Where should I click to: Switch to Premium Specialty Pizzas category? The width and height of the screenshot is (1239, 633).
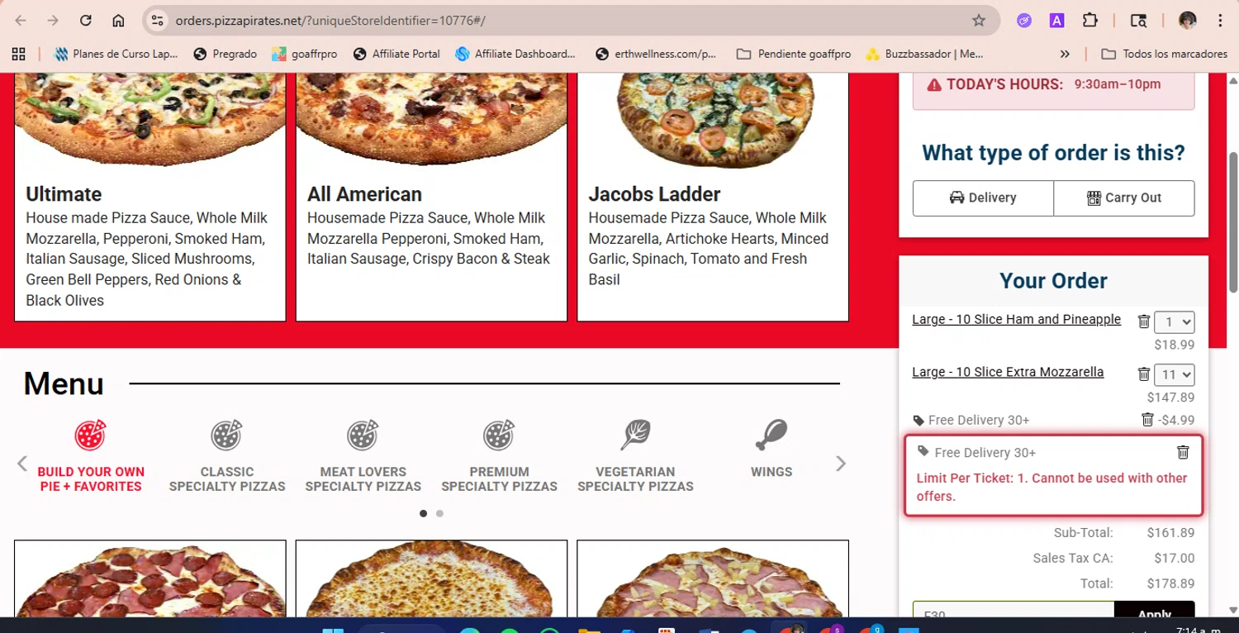click(x=499, y=455)
